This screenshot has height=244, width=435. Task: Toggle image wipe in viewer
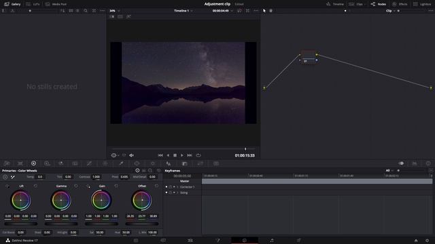point(111,16)
